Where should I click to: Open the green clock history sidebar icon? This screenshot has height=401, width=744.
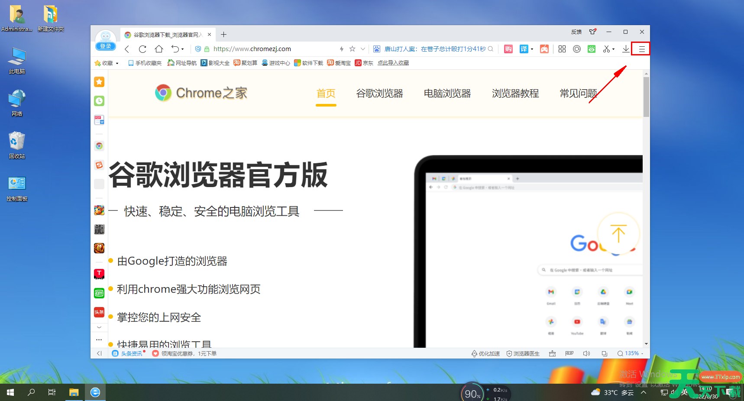tap(99, 101)
